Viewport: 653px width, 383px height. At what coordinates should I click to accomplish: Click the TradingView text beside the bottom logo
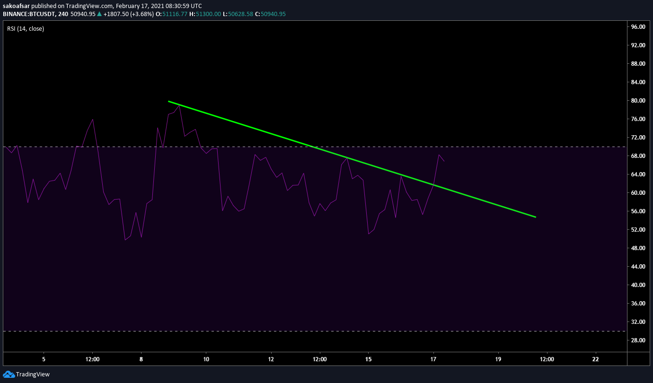[33, 374]
